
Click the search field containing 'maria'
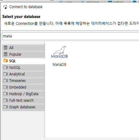coord(71,36)
